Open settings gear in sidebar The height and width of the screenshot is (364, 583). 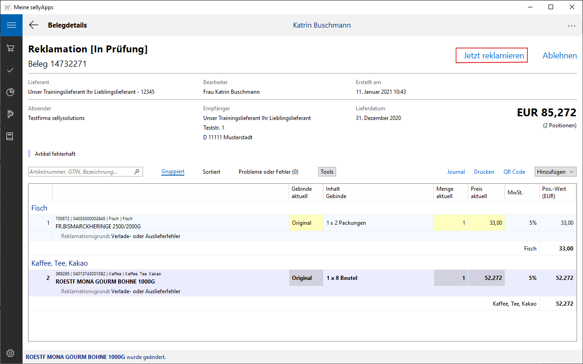11,353
